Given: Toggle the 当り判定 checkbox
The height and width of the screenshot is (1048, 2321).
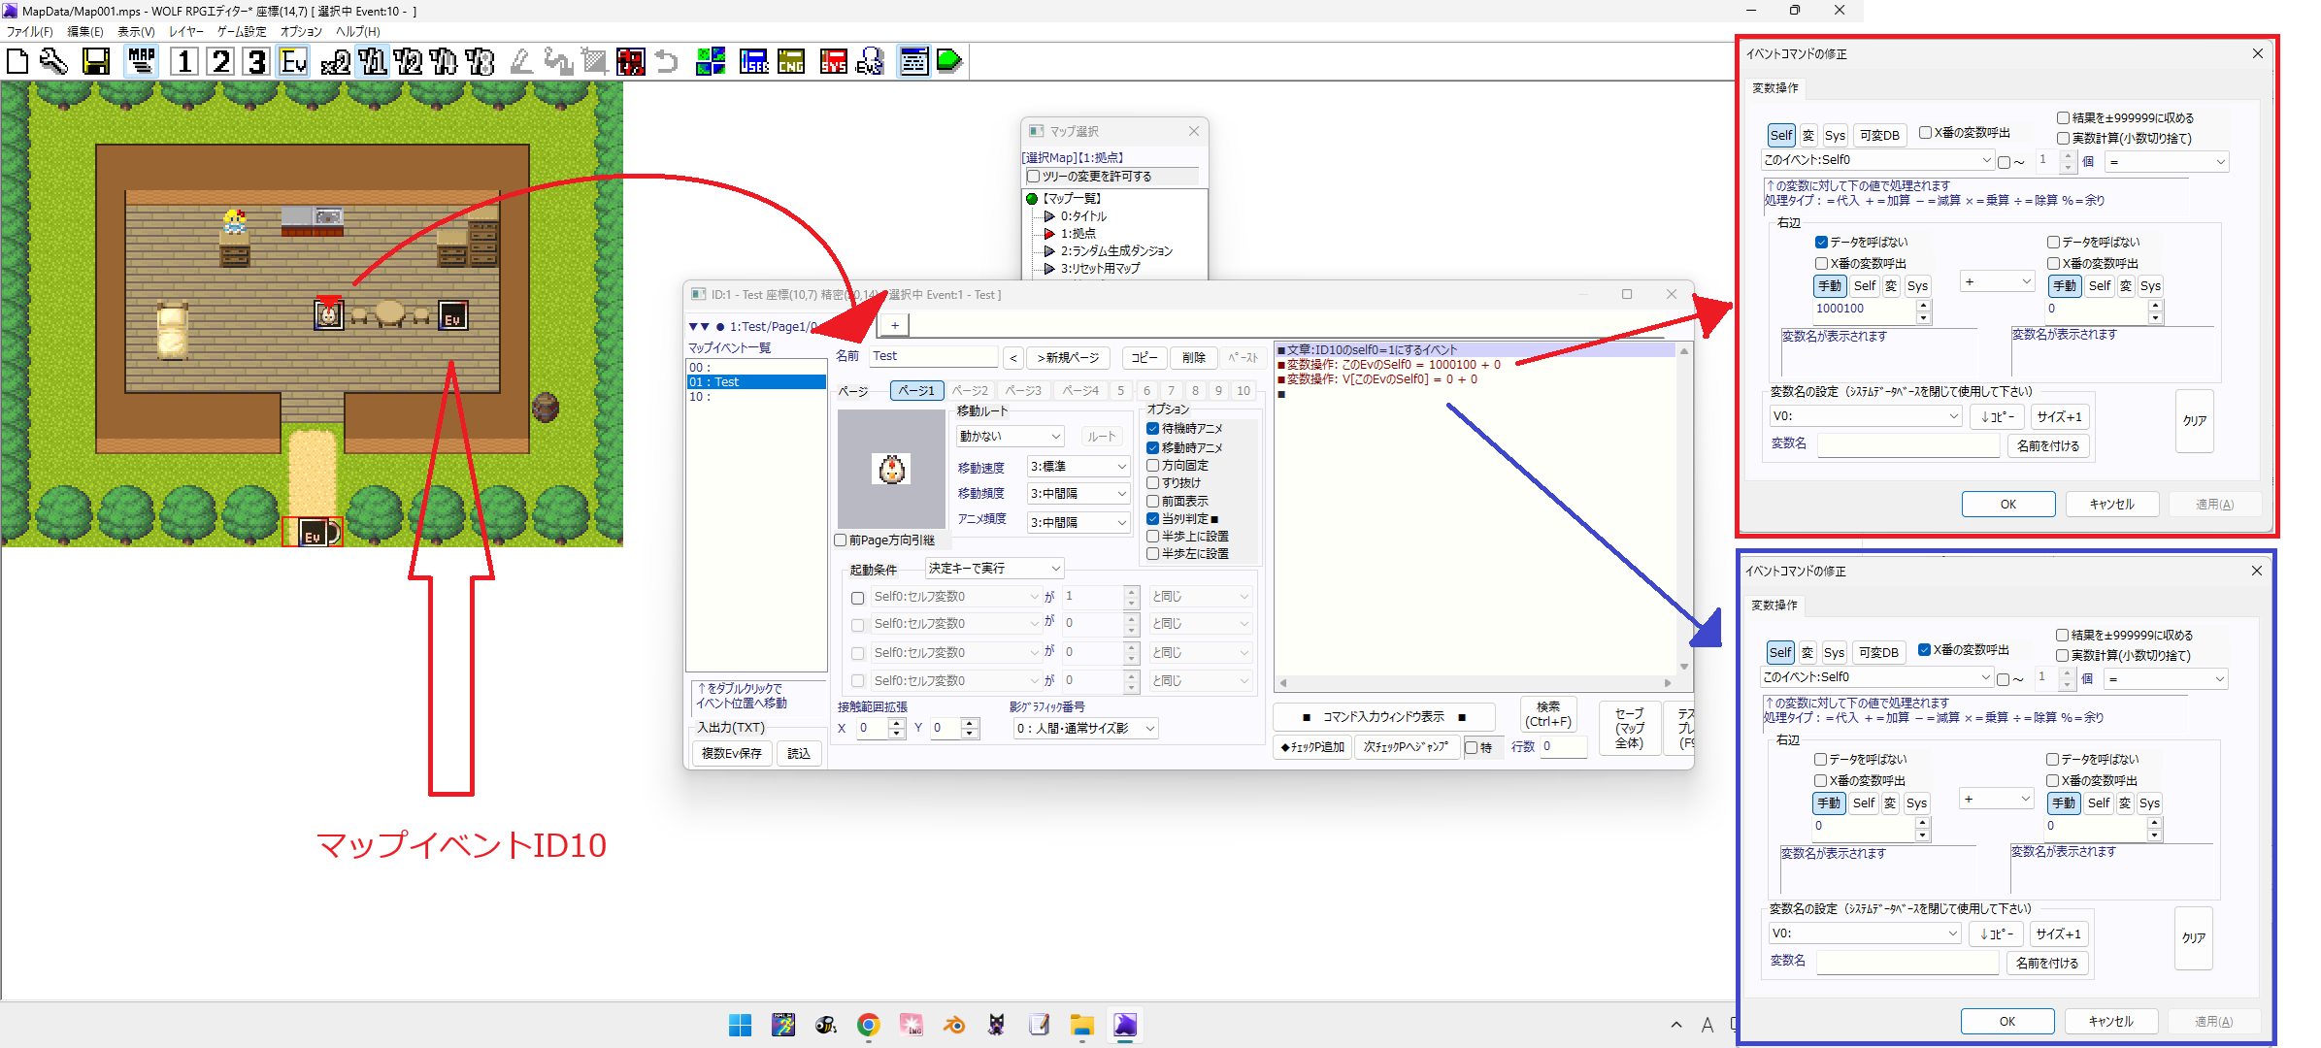Looking at the screenshot, I should point(1153,519).
